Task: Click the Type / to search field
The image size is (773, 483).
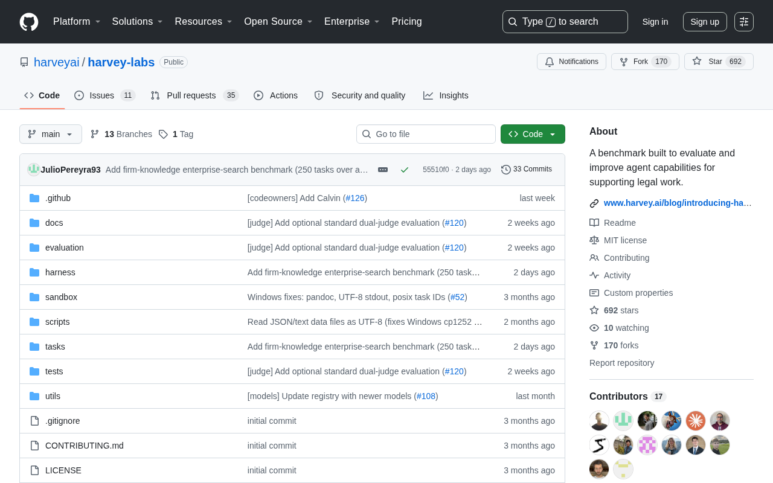Action: coord(565,22)
